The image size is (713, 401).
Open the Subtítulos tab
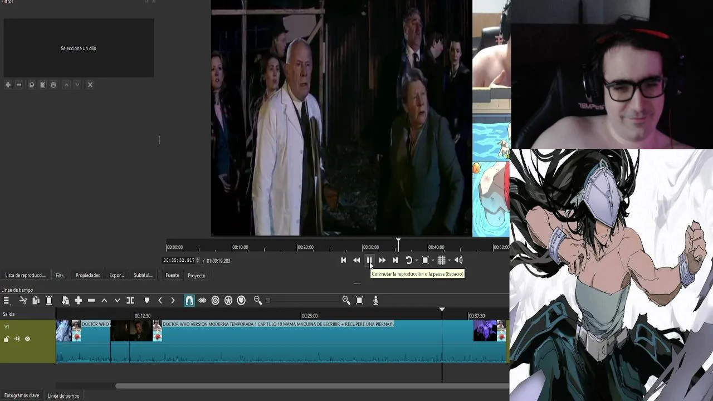pos(143,275)
